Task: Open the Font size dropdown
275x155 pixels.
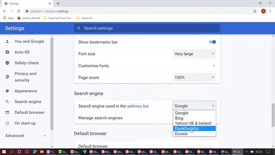Action: click(x=194, y=54)
